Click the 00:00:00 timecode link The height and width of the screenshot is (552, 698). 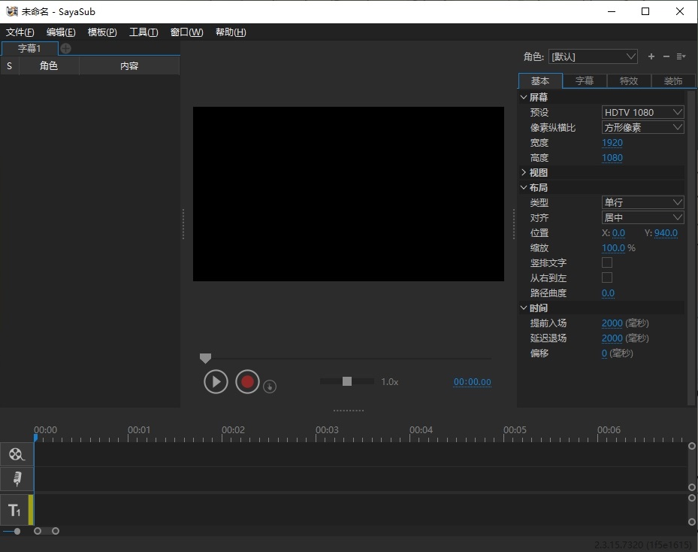[472, 382]
